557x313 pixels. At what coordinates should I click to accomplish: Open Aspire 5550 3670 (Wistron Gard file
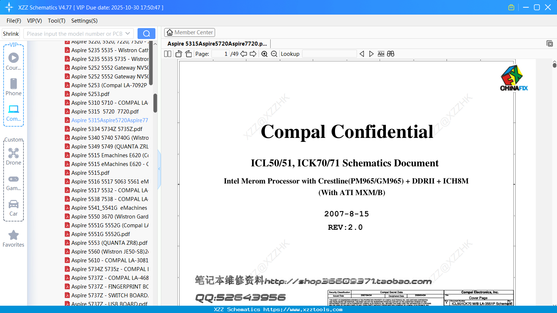(x=107, y=217)
